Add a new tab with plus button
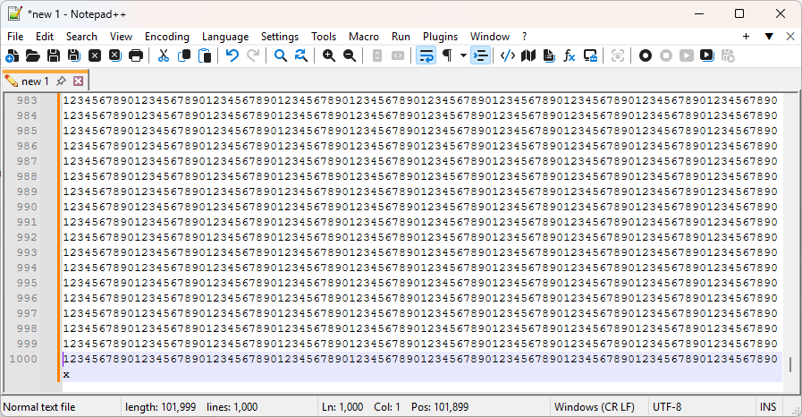802x417 pixels. [x=747, y=37]
